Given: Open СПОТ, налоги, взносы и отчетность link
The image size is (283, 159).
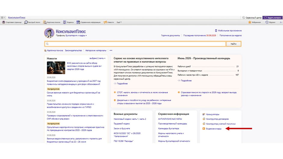Looking at the screenshot, I should point(143,94).
